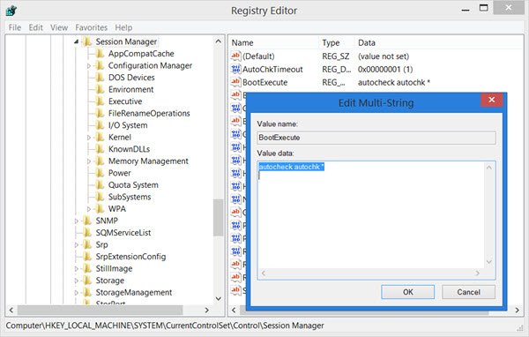Image resolution: width=529 pixels, height=337 pixels.
Task: Select the AutoChkTimeout DWORD value icon
Action: [x=235, y=69]
